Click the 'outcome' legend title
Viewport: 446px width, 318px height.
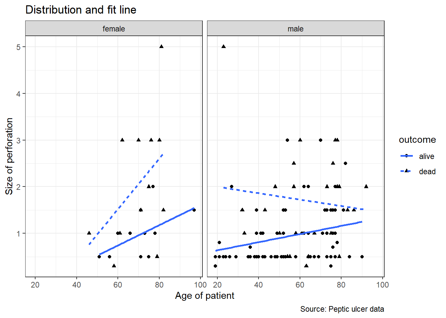(x=417, y=140)
